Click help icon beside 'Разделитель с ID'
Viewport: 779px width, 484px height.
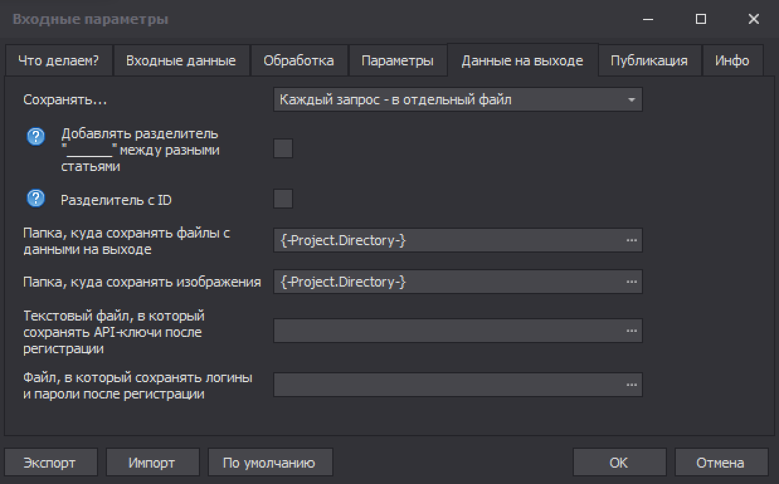click(36, 199)
